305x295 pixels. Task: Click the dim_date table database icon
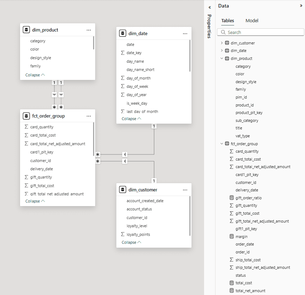pos(122,33)
